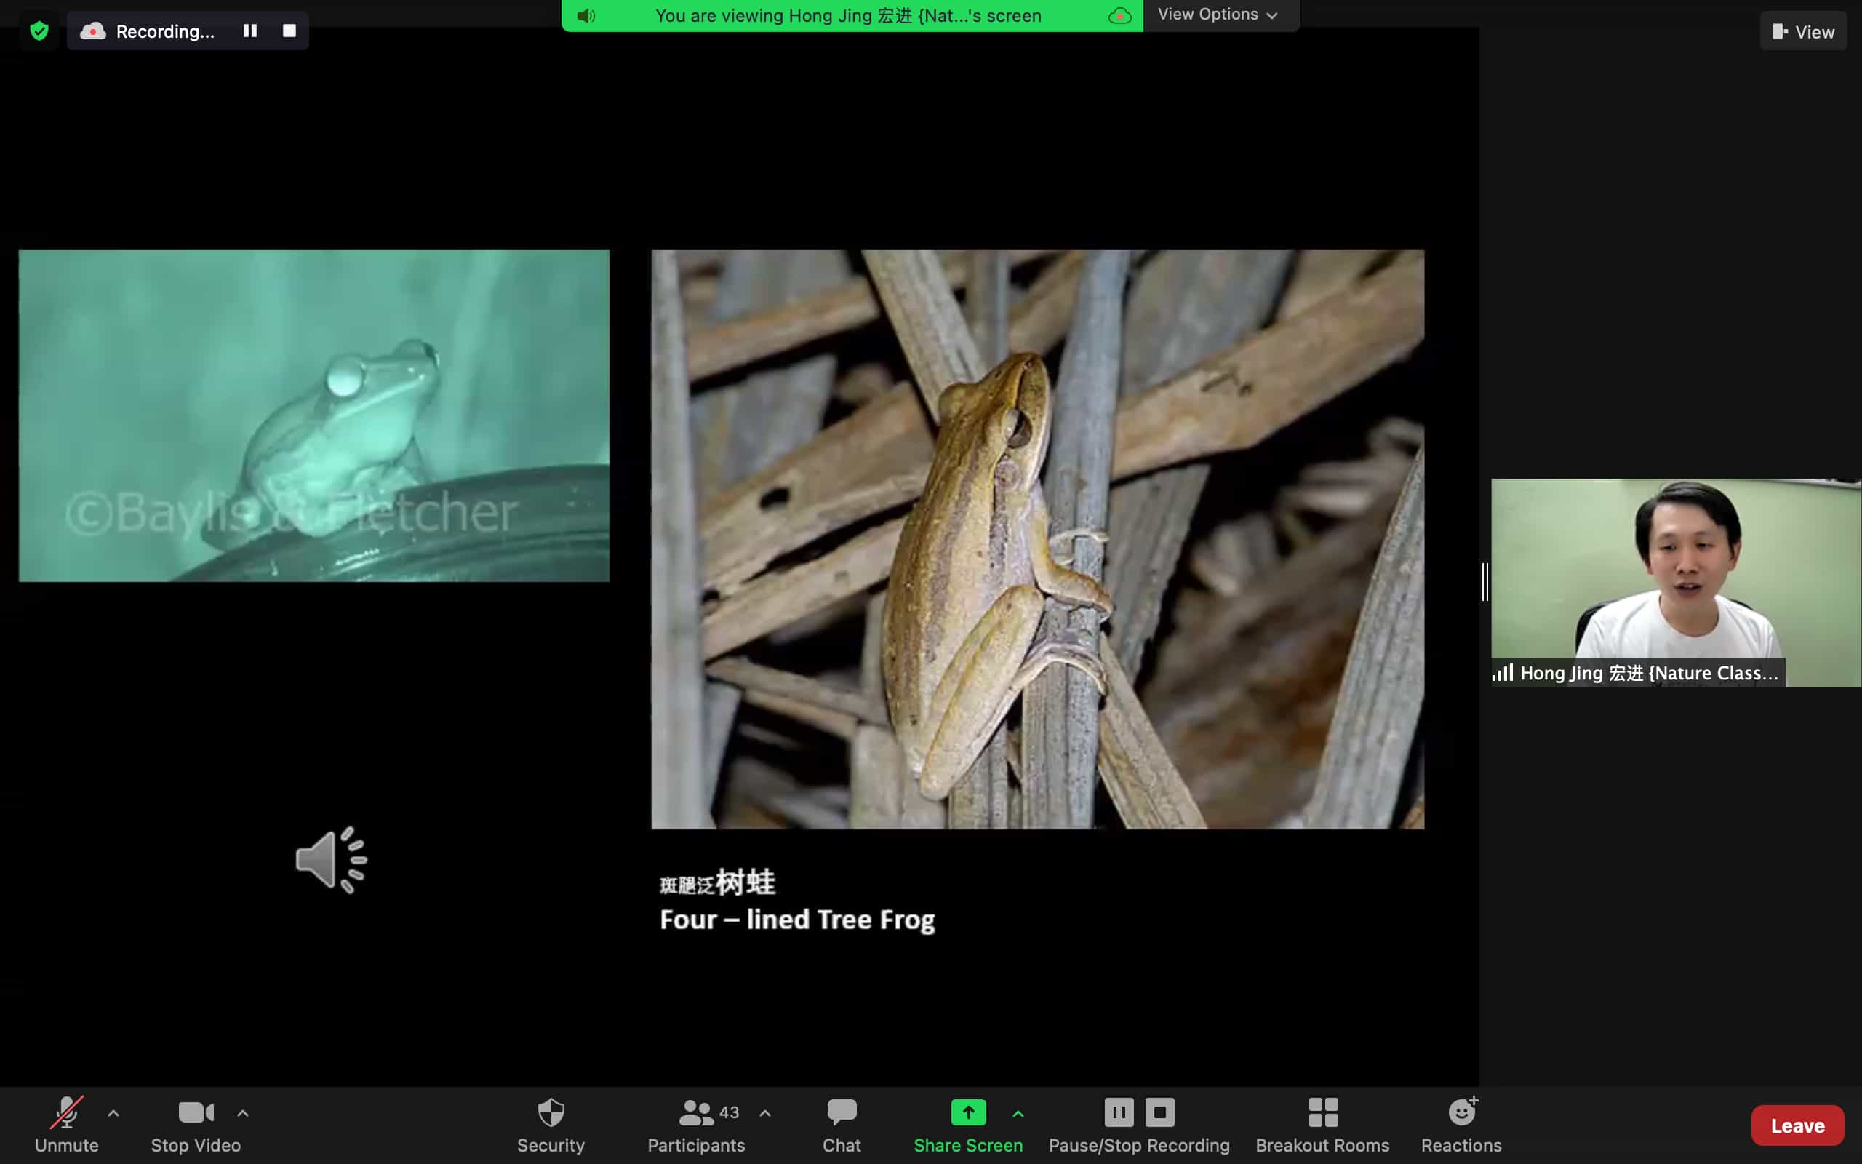Stop recording via the top-left stop square
The image size is (1862, 1164).
[289, 31]
